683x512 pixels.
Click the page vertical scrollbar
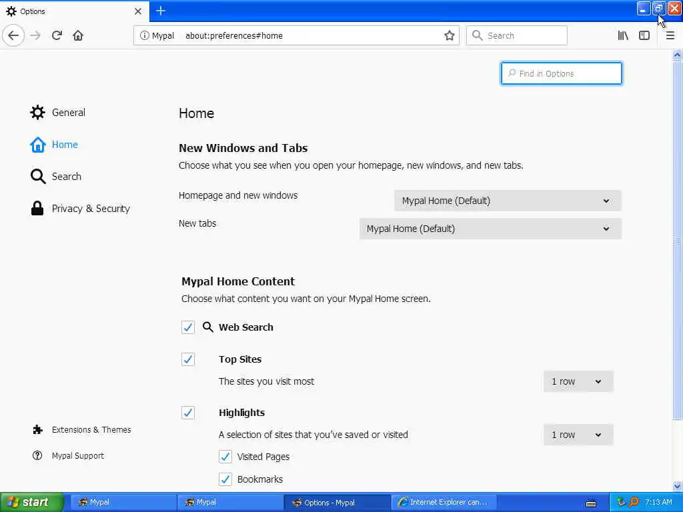tap(677, 239)
